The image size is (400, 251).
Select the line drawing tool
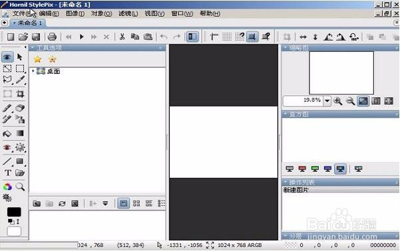click(x=7, y=162)
